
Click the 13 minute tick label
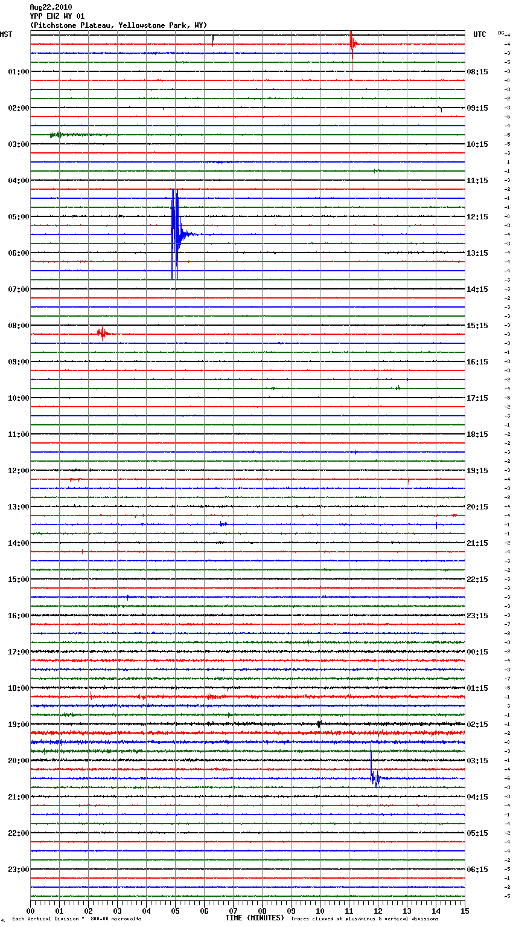pos(407,911)
